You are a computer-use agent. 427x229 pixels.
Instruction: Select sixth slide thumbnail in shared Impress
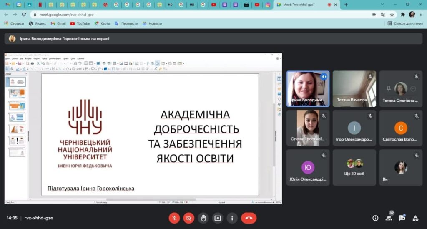(x=17, y=141)
